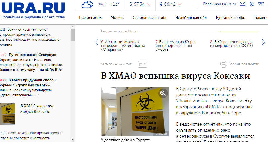Click the article headline В ХМАО вспышка
The width and height of the screenshot is (268, 142).
click(175, 76)
